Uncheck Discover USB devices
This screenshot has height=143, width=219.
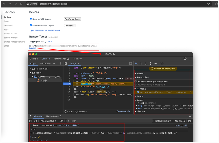pos(31,19)
